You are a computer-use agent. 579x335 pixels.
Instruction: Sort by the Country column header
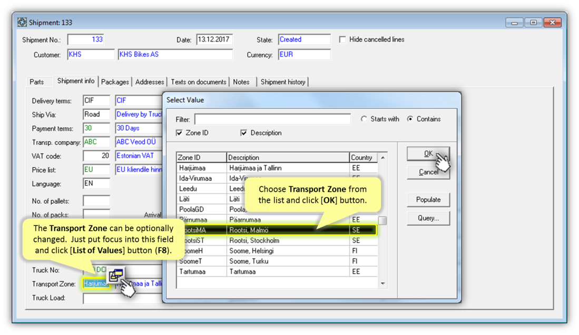pos(362,157)
